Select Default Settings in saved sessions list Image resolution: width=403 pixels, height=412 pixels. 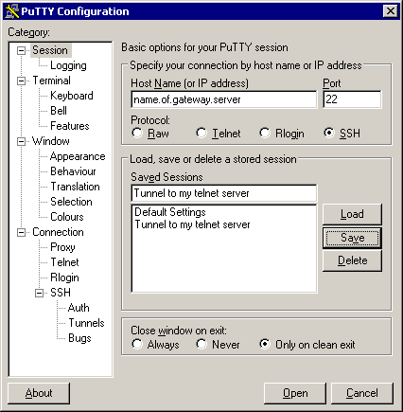coord(170,212)
